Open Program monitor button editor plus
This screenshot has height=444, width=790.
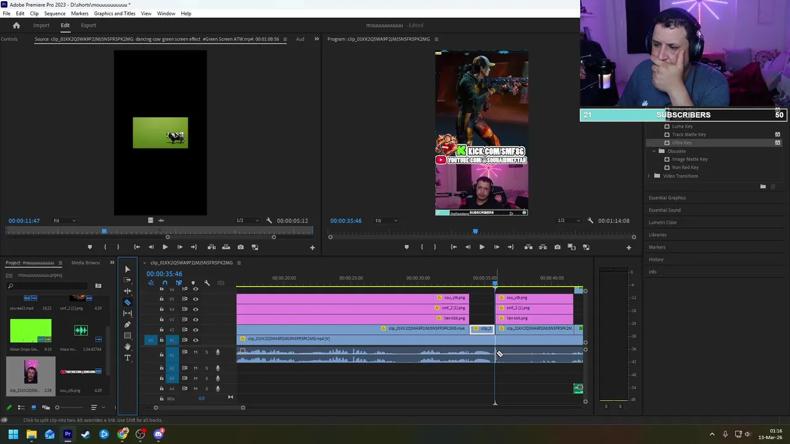(629, 247)
